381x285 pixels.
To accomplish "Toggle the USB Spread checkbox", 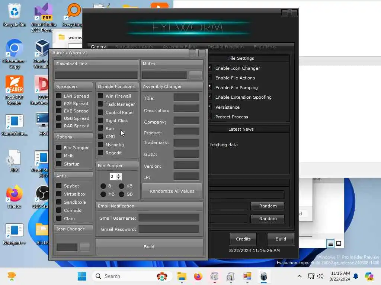I will click(59, 118).
